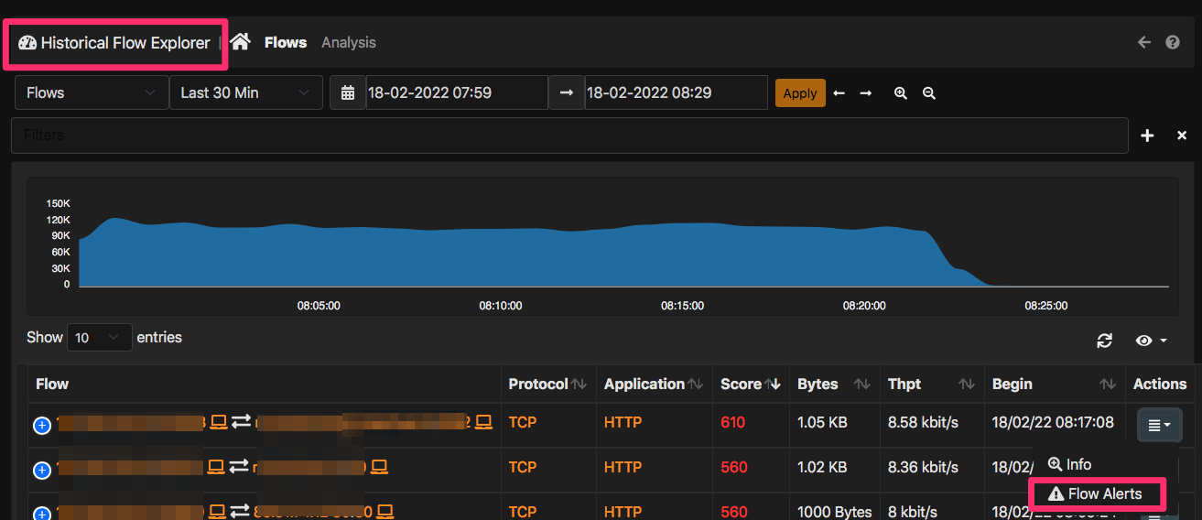Move the time range forward with right arrow
Image resolution: width=1202 pixels, height=520 pixels.
865,93
